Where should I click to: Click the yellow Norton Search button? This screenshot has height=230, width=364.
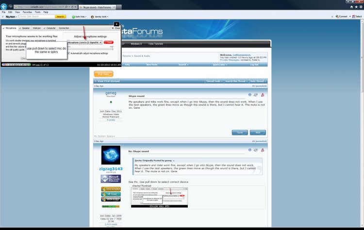tap(60, 16)
